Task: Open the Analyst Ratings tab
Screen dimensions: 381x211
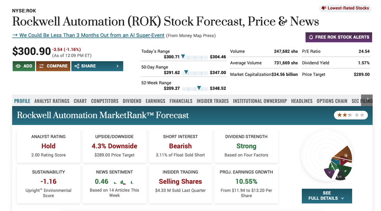Action: [x=52, y=101]
